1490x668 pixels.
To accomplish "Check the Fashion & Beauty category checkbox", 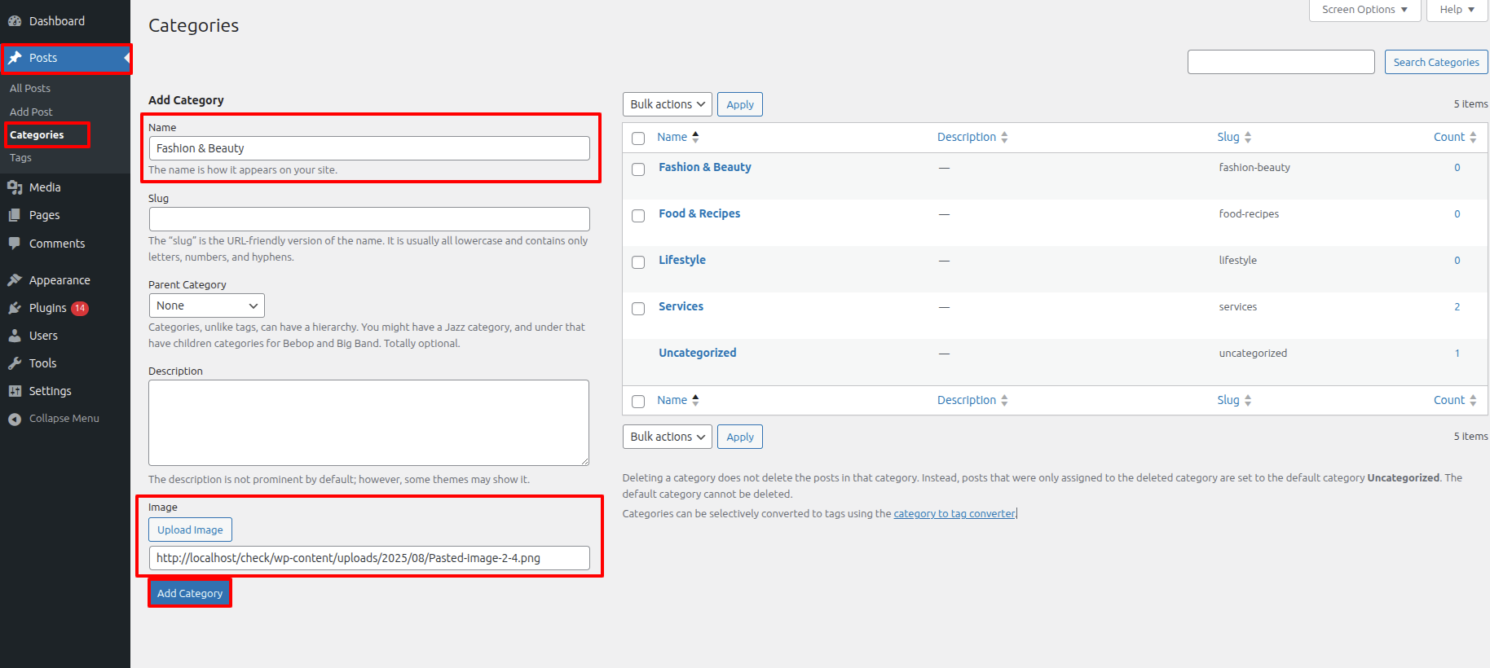I will coord(638,169).
